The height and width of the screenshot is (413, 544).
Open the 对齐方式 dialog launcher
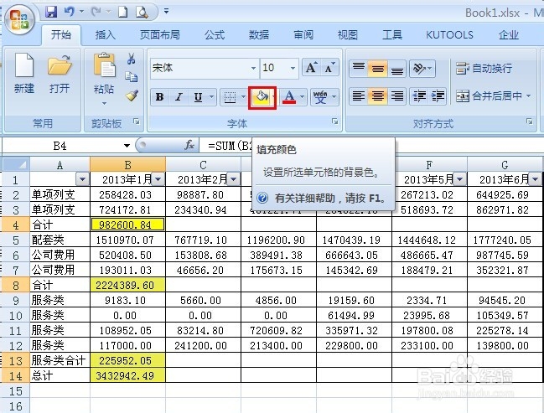tap(530, 121)
